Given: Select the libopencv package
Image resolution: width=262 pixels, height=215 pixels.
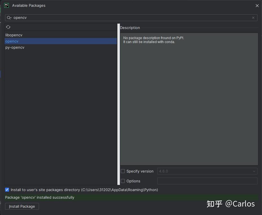Looking at the screenshot, I should (14, 35).
